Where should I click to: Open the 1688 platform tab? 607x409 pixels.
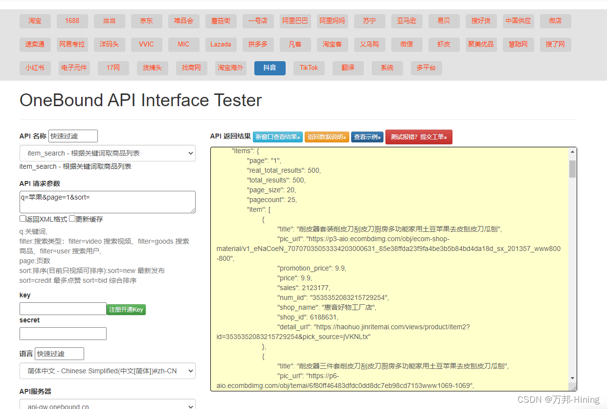coord(72,21)
